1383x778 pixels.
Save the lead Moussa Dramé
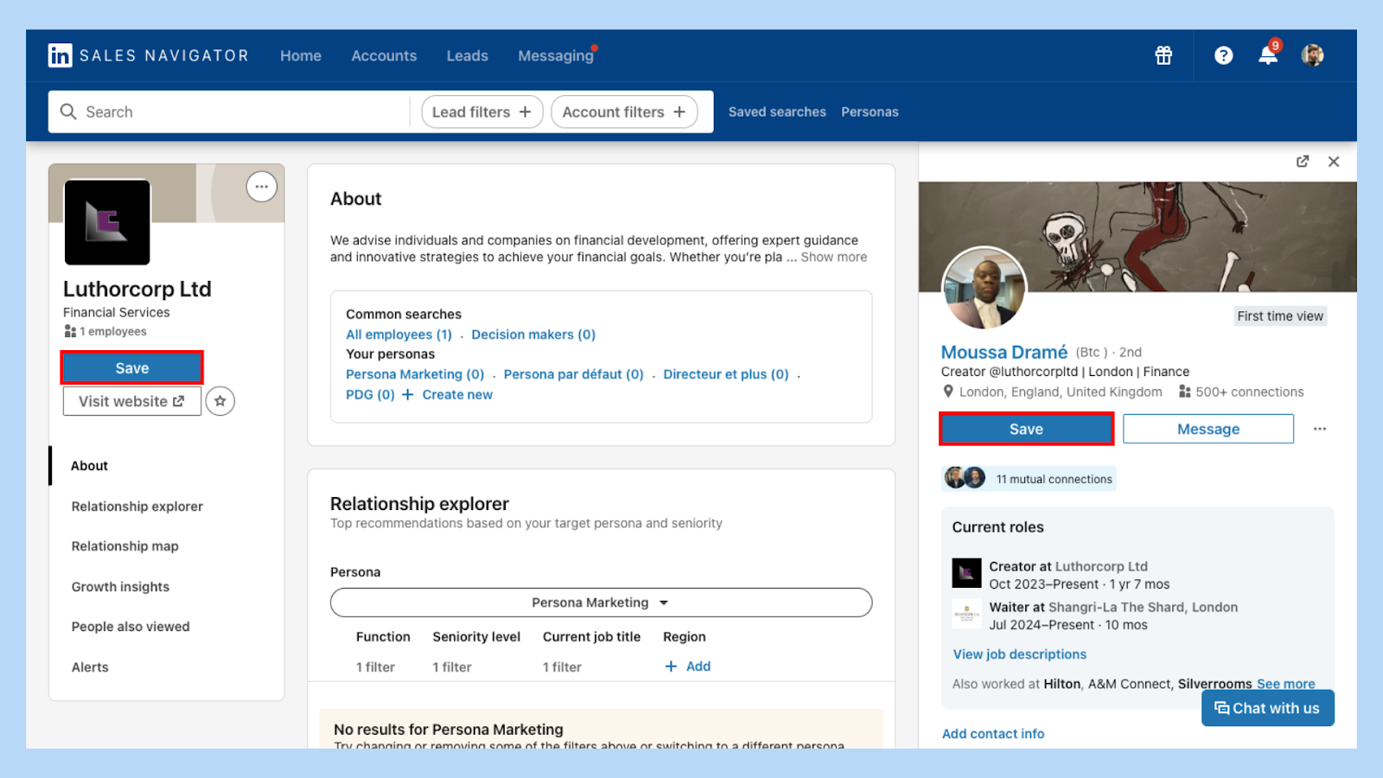tap(1026, 429)
